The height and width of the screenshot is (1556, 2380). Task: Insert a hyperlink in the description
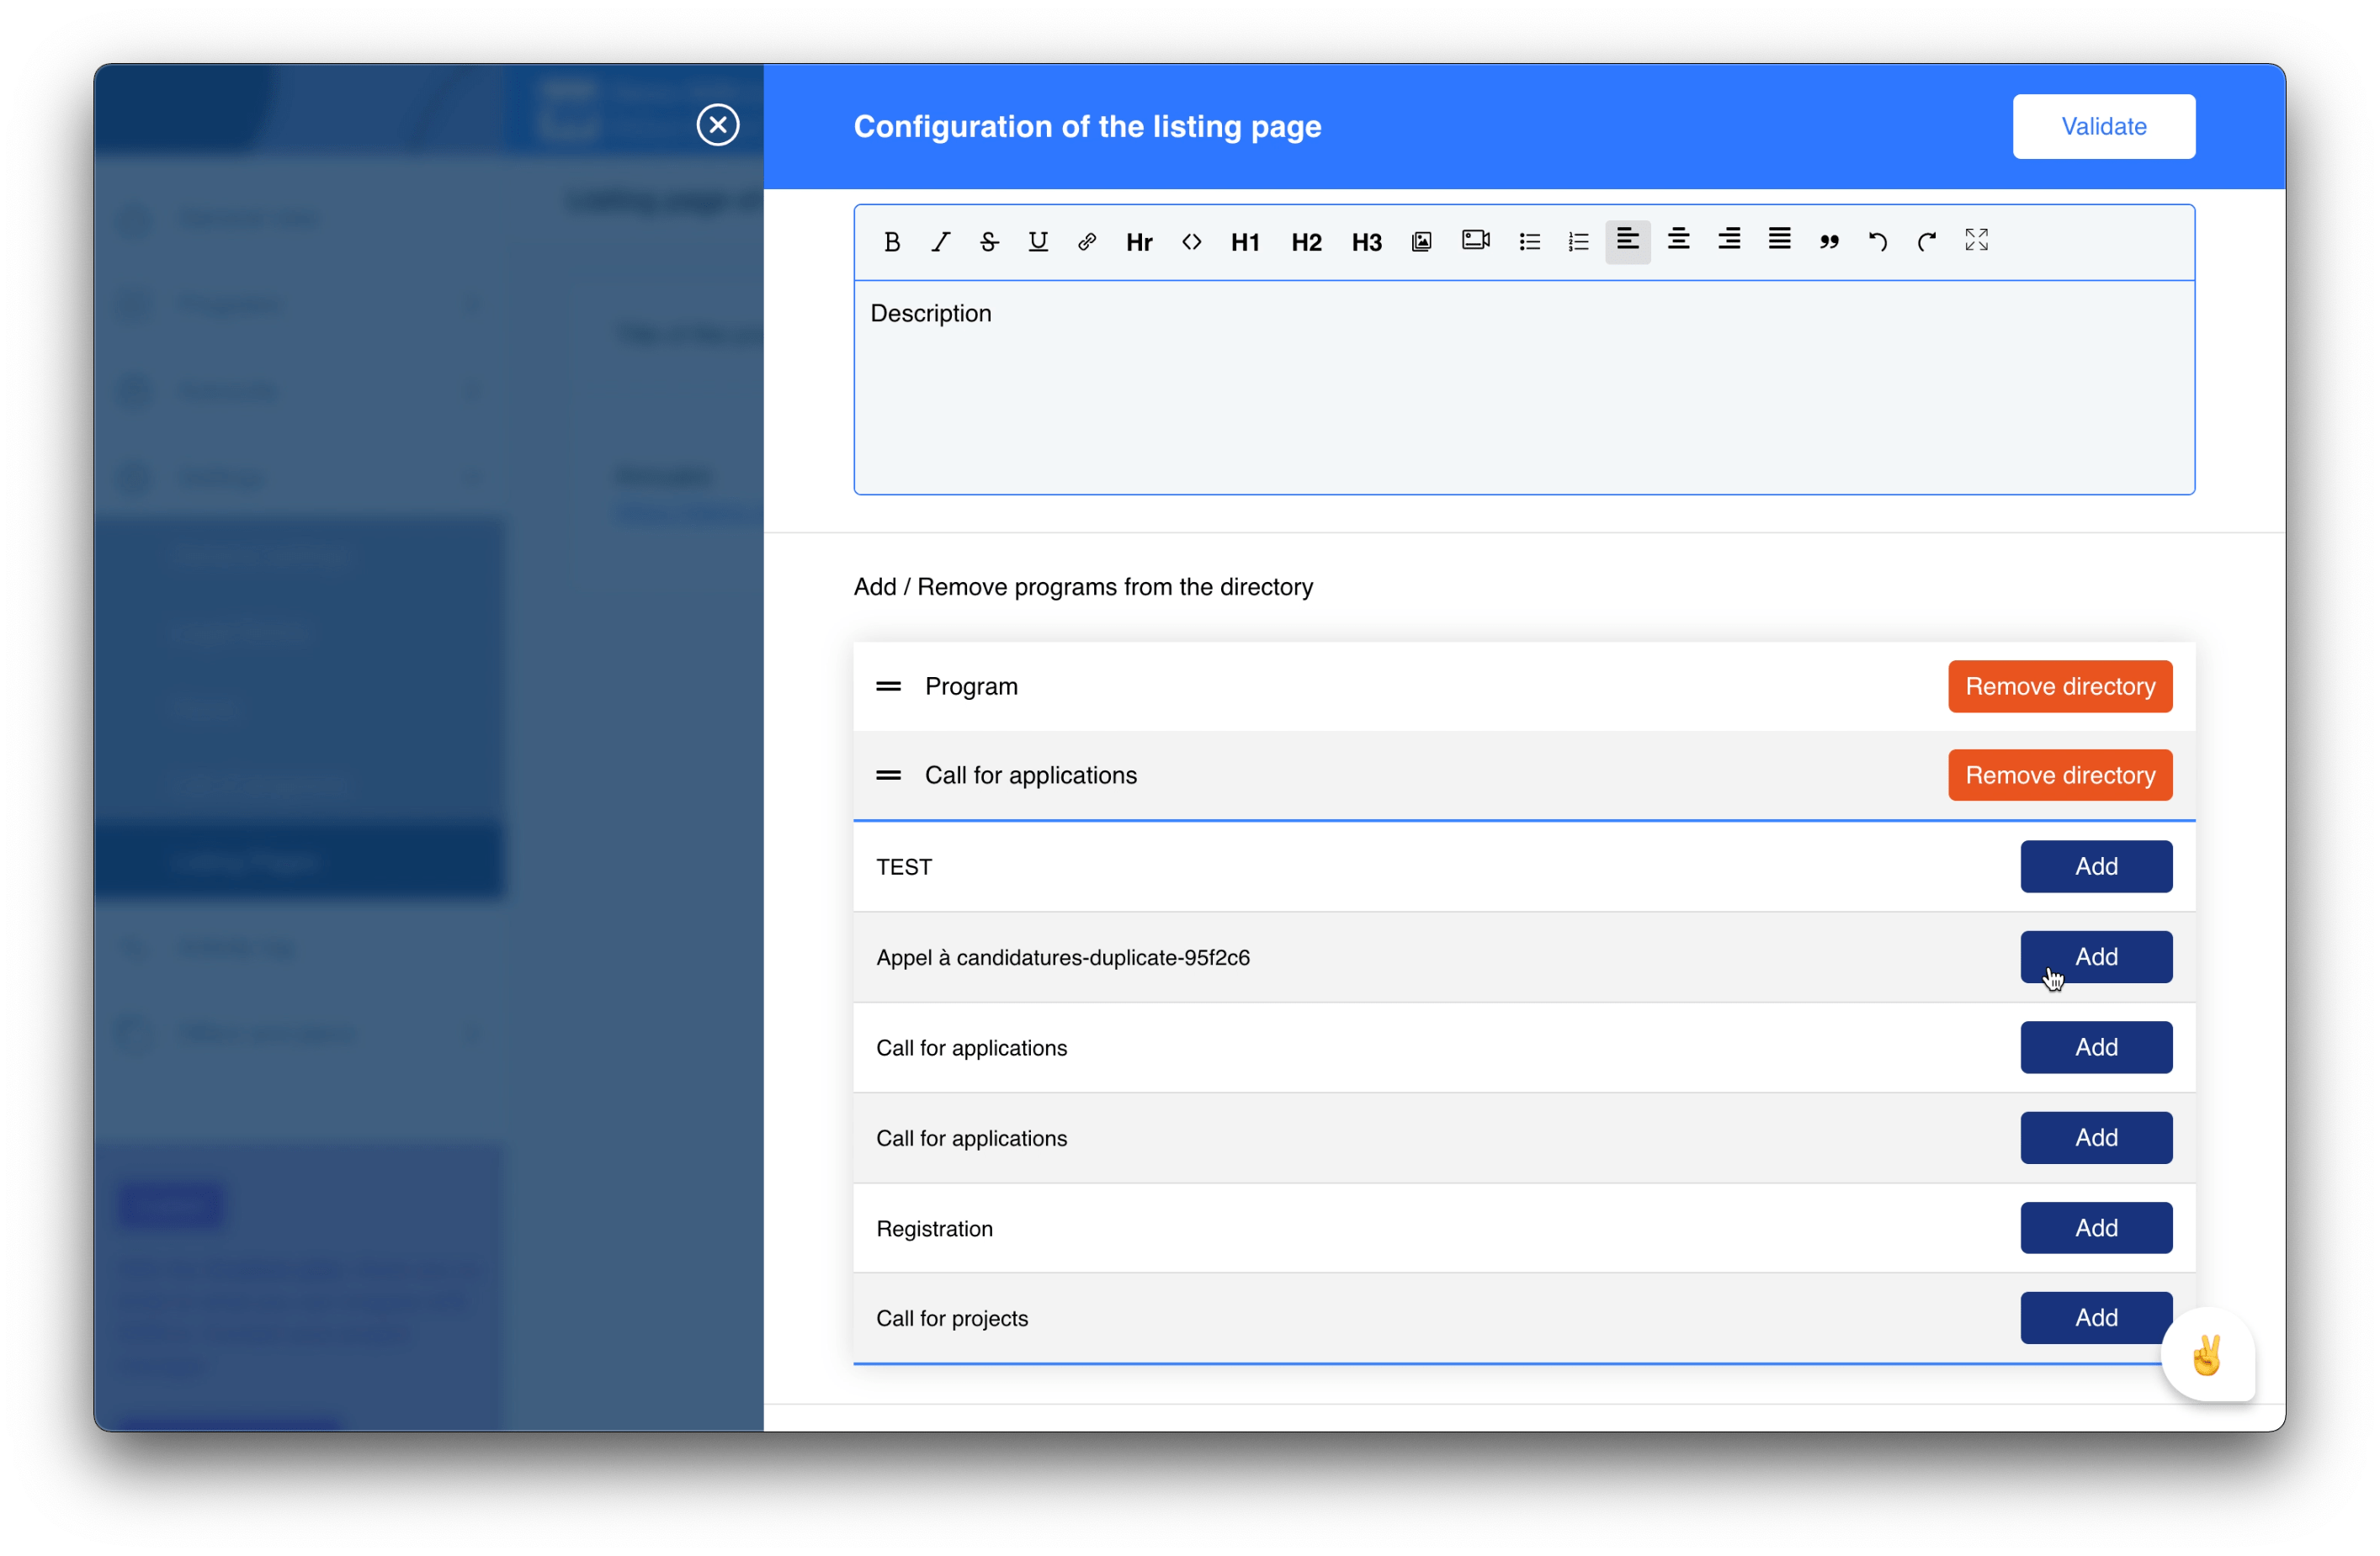tap(1087, 242)
